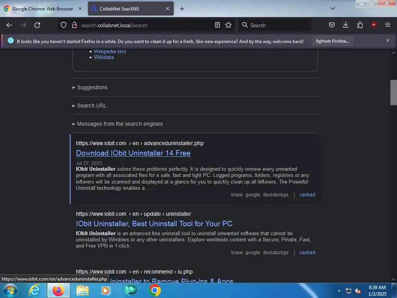
Task: Click the Firefox taskbar icon
Action: point(58,290)
